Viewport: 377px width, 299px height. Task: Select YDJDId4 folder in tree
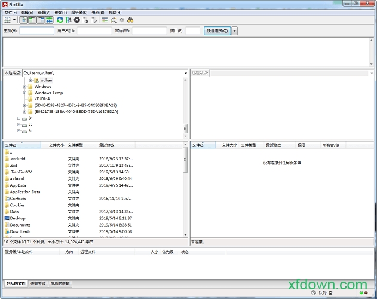click(x=42, y=99)
